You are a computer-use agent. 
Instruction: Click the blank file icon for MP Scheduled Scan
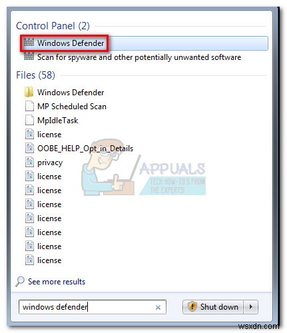tap(29, 106)
